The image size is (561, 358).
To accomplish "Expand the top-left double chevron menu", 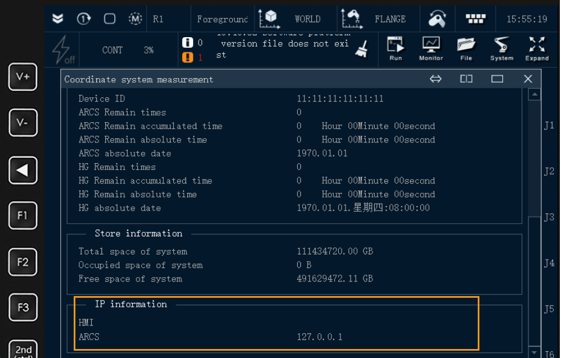I will (x=58, y=19).
